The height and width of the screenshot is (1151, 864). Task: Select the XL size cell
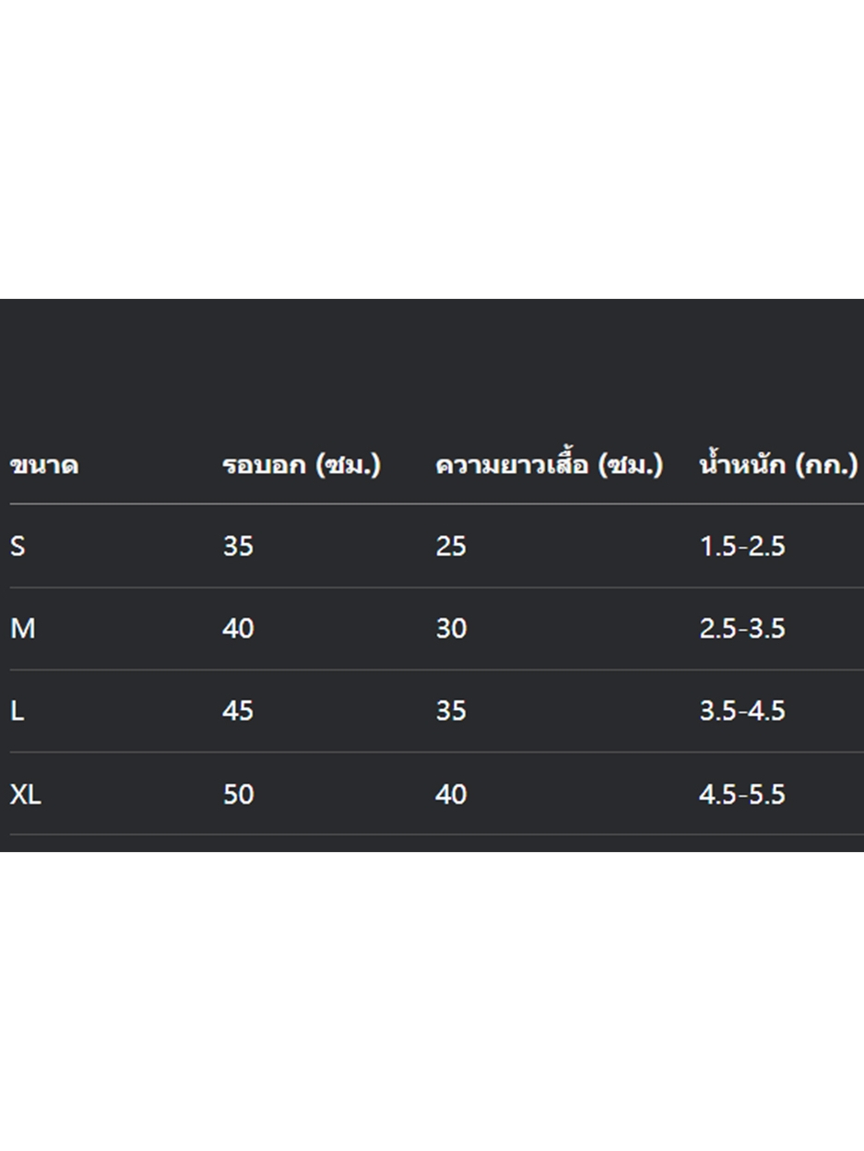26,794
